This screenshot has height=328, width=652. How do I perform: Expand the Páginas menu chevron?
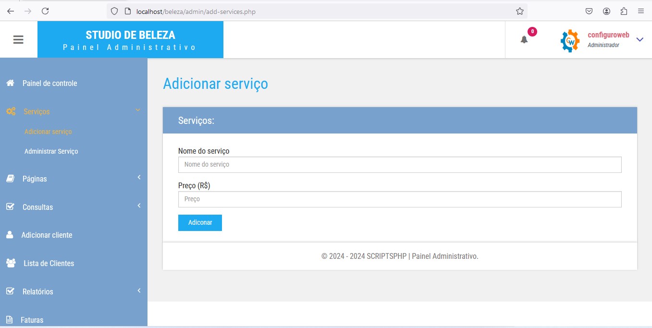(139, 178)
